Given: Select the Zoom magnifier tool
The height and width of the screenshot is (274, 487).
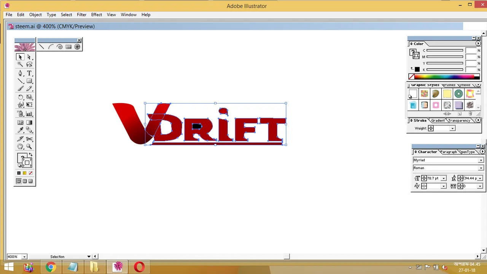Looking at the screenshot, I should coord(29,147).
